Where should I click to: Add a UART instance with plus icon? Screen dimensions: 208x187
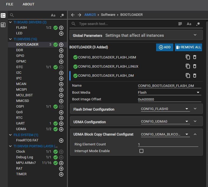61,124
